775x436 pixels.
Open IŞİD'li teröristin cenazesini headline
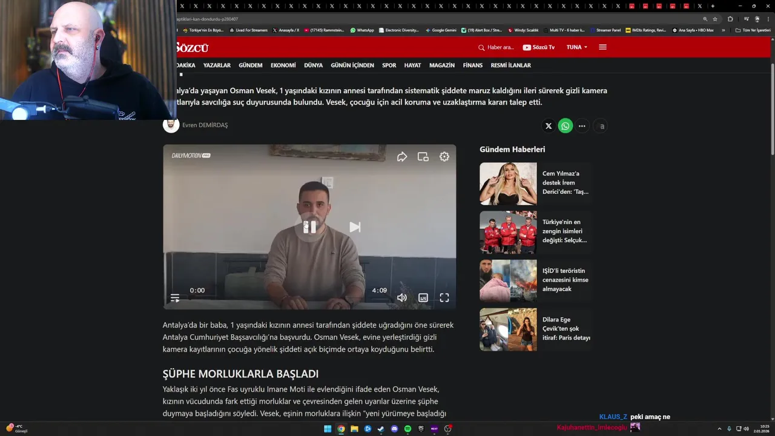coord(565,280)
